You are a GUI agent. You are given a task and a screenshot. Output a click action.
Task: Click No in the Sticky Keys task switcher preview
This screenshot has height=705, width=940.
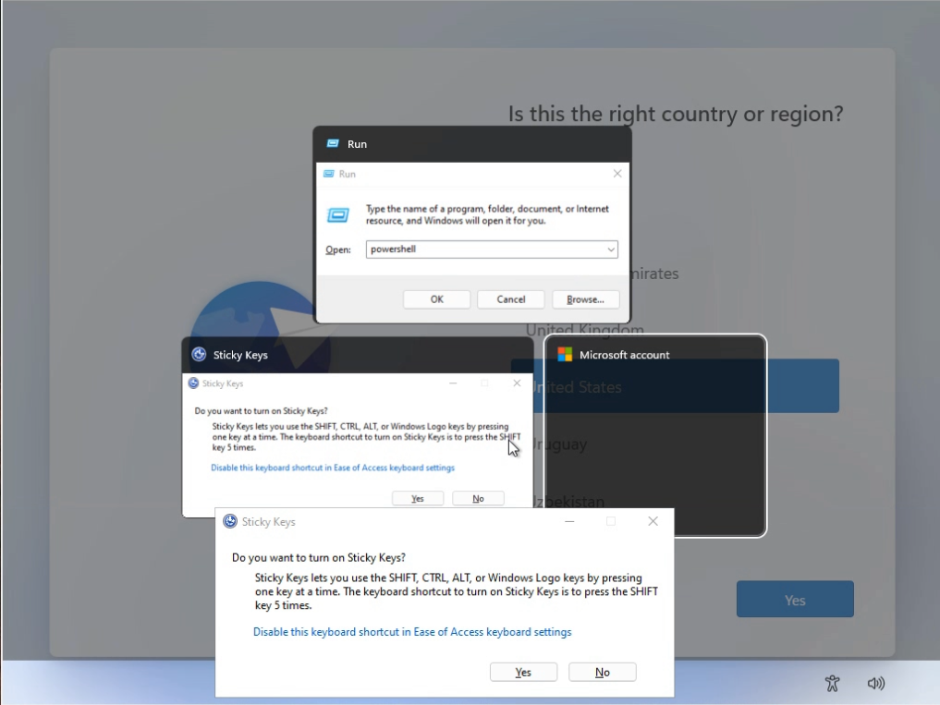[x=478, y=498]
